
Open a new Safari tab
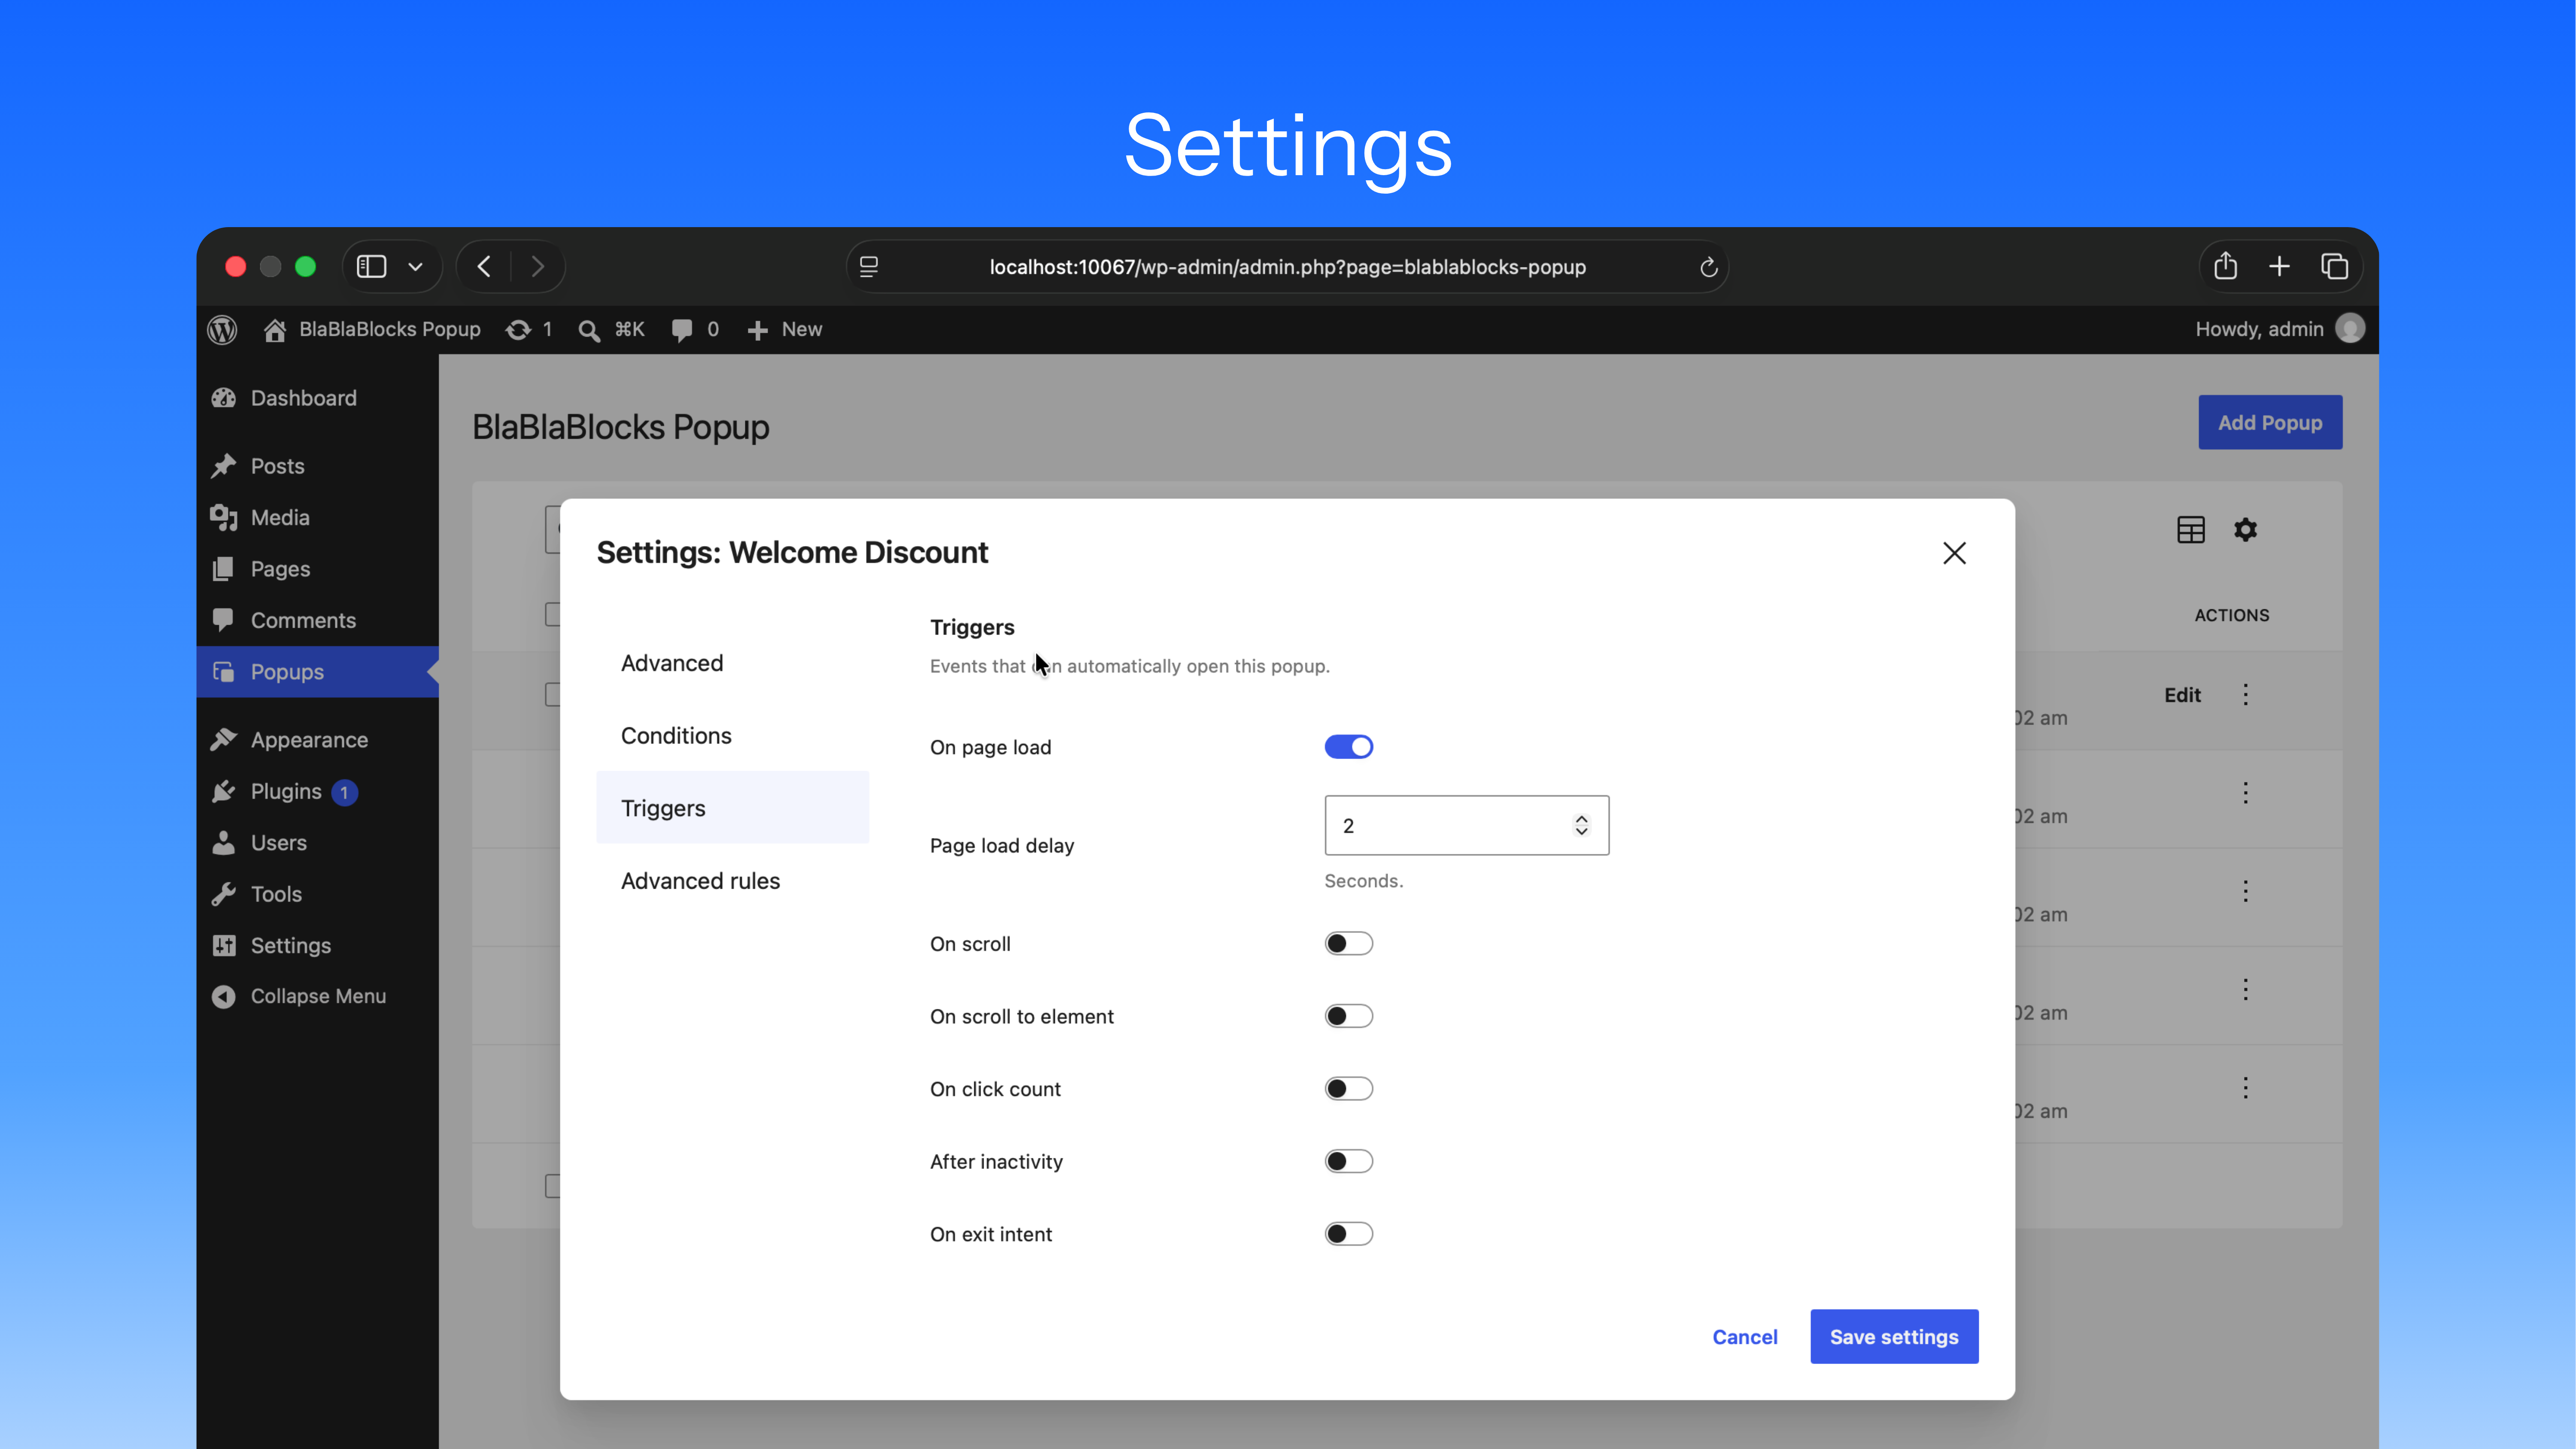[2279, 266]
